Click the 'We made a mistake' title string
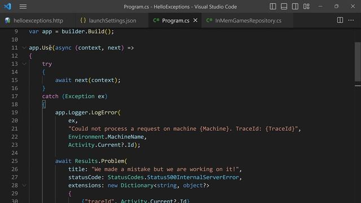The height and width of the screenshot is (203, 361). [x=165, y=169]
